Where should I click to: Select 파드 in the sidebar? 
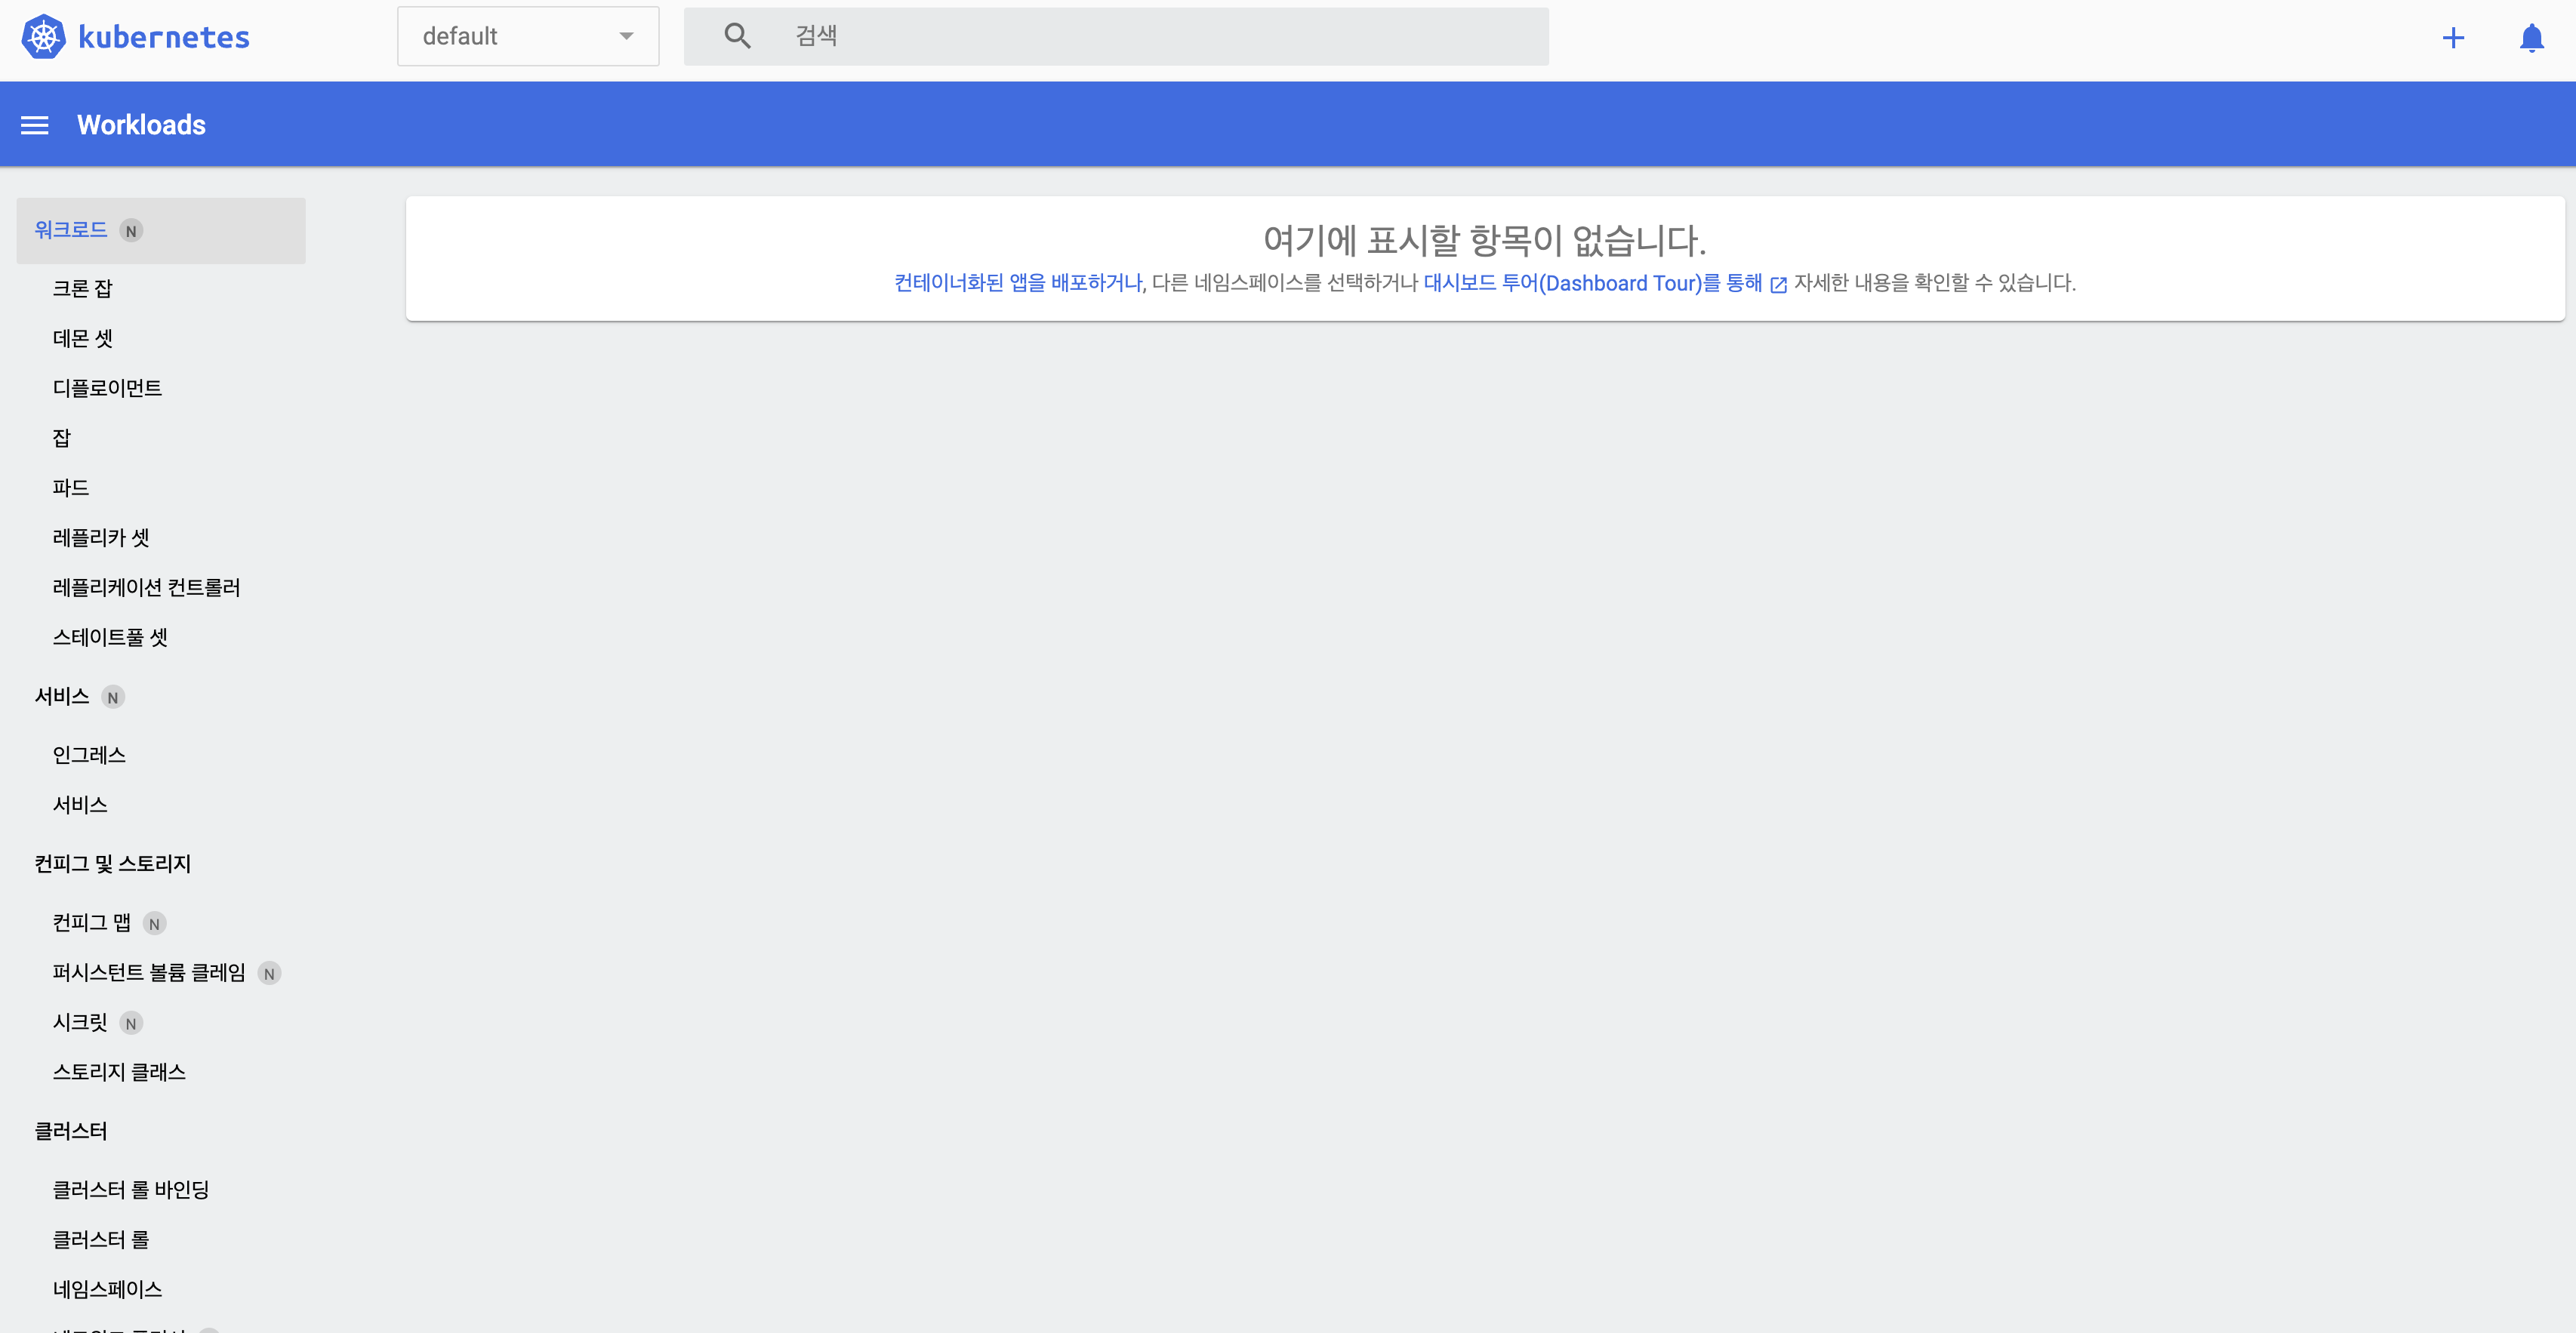(71, 488)
